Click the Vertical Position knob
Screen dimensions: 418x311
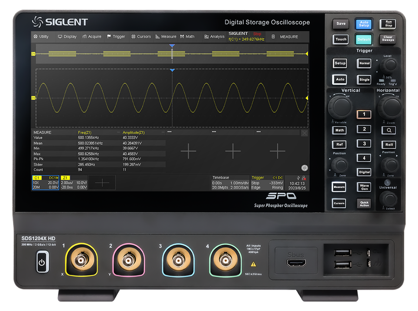[340, 165]
